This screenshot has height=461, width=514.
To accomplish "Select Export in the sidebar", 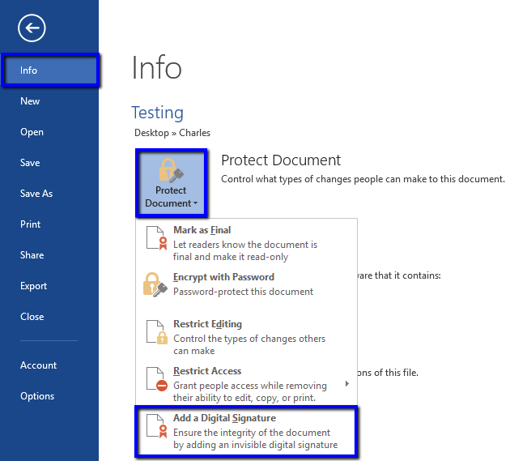I will pos(33,286).
